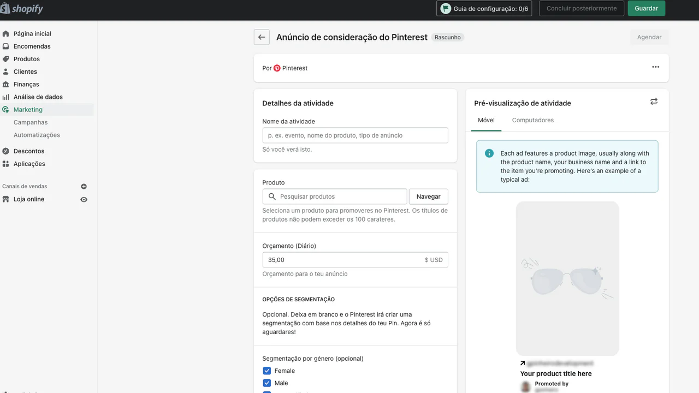This screenshot has width=699, height=393.
Task: View online store via eye icon
Action: (84, 199)
